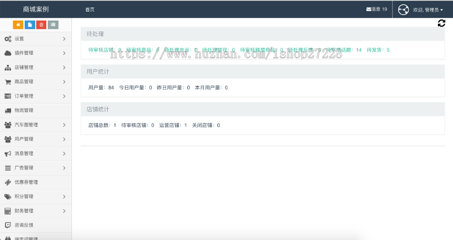Select 优惠券管理 in the sidebar

coord(26,182)
